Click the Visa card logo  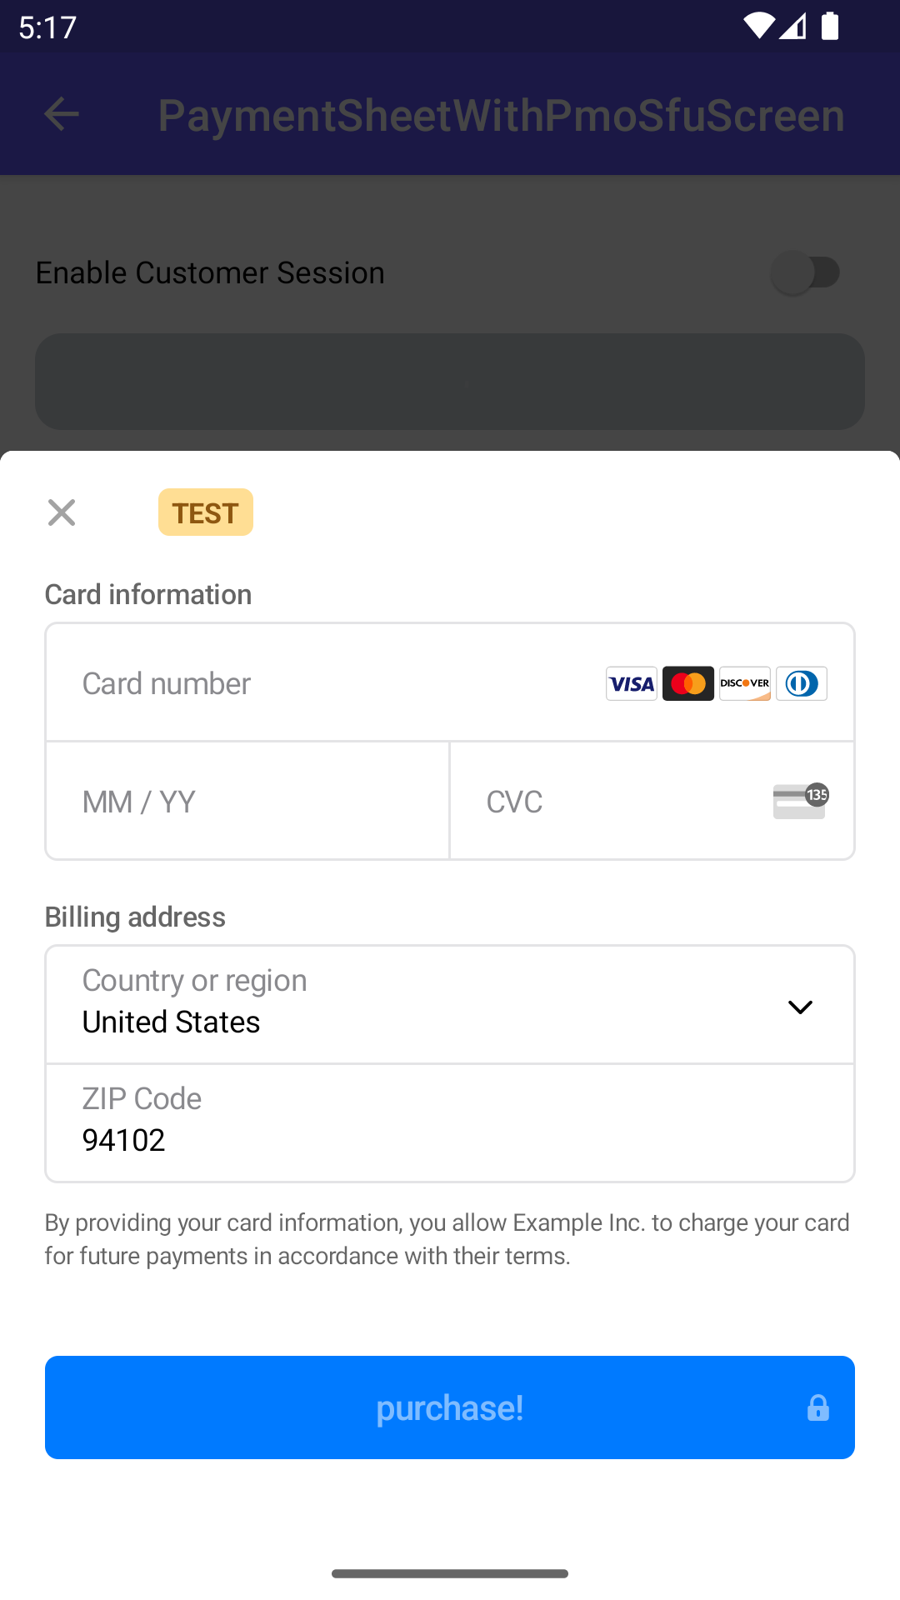point(632,683)
